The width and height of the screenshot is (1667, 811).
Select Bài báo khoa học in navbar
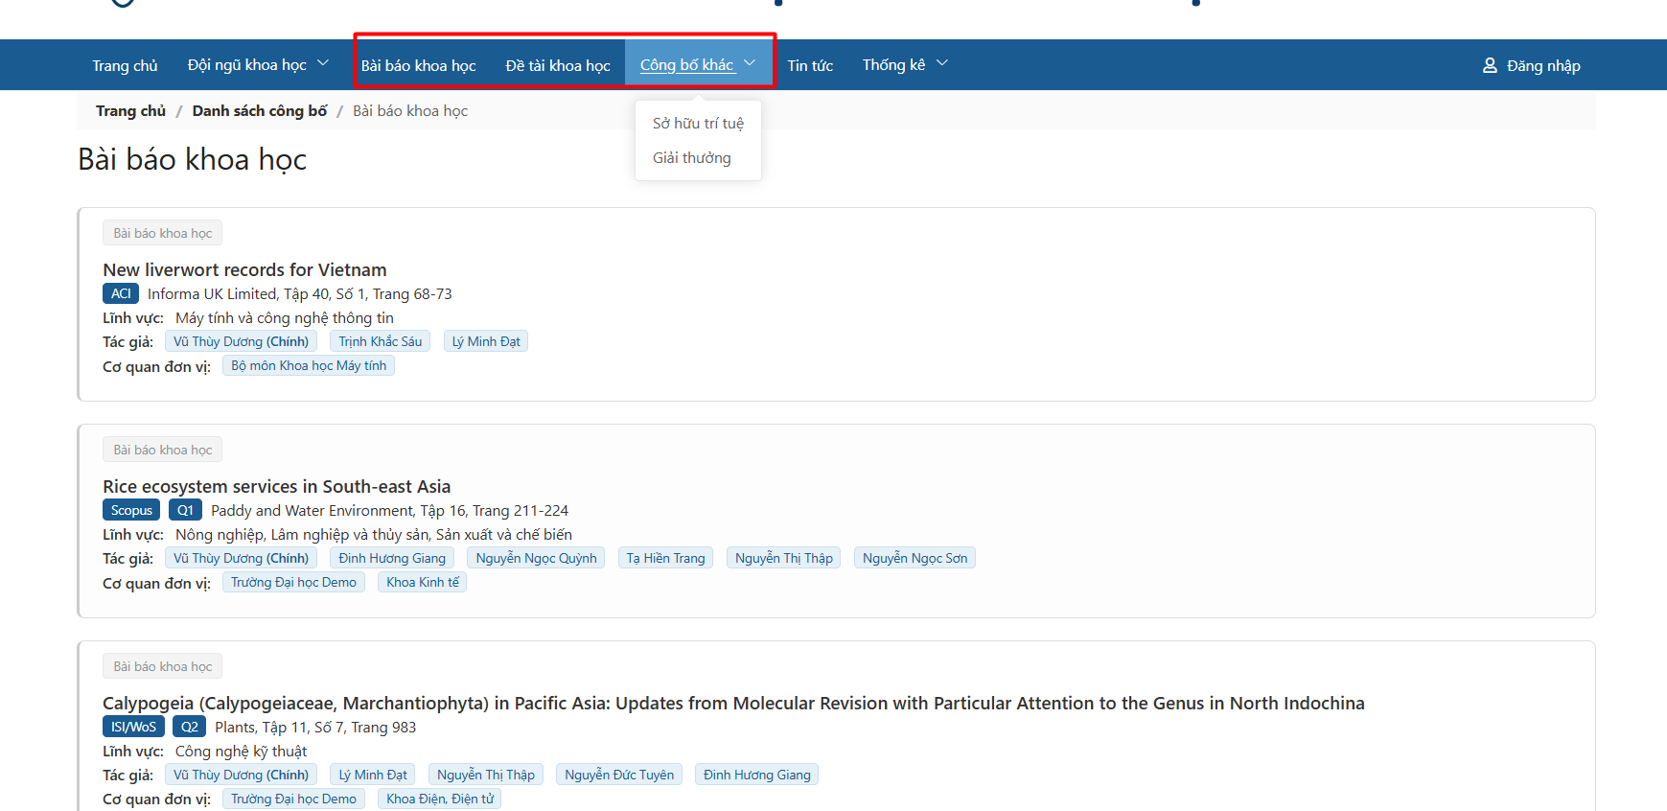click(418, 65)
